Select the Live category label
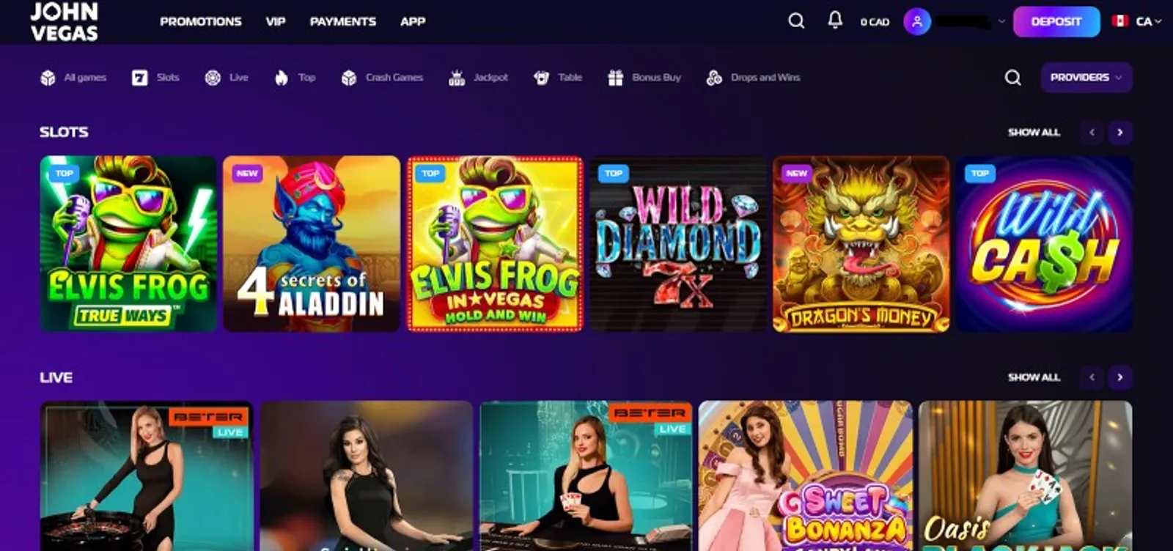 pos(238,78)
